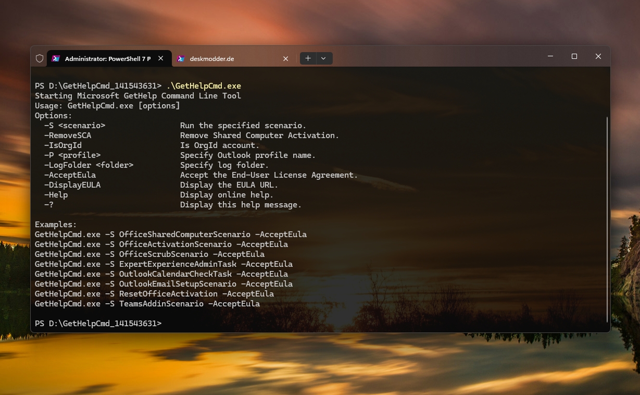This screenshot has width=640, height=395.
Task: Close the deskmodder.de tab
Action: pos(285,59)
